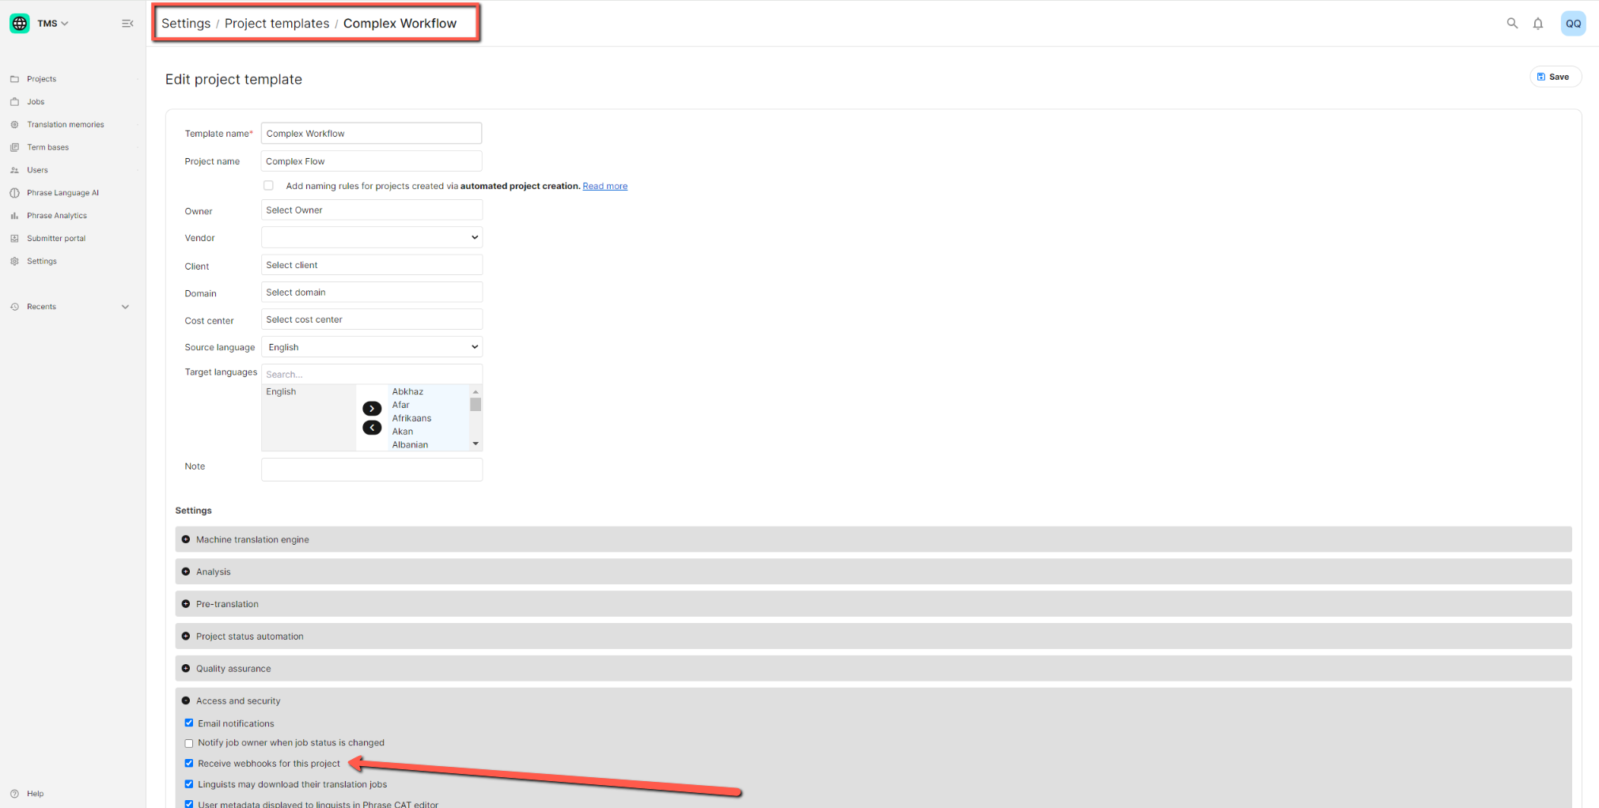The height and width of the screenshot is (808, 1599).
Task: Collapse the sidebar with the menu toggle icon
Action: click(x=127, y=24)
